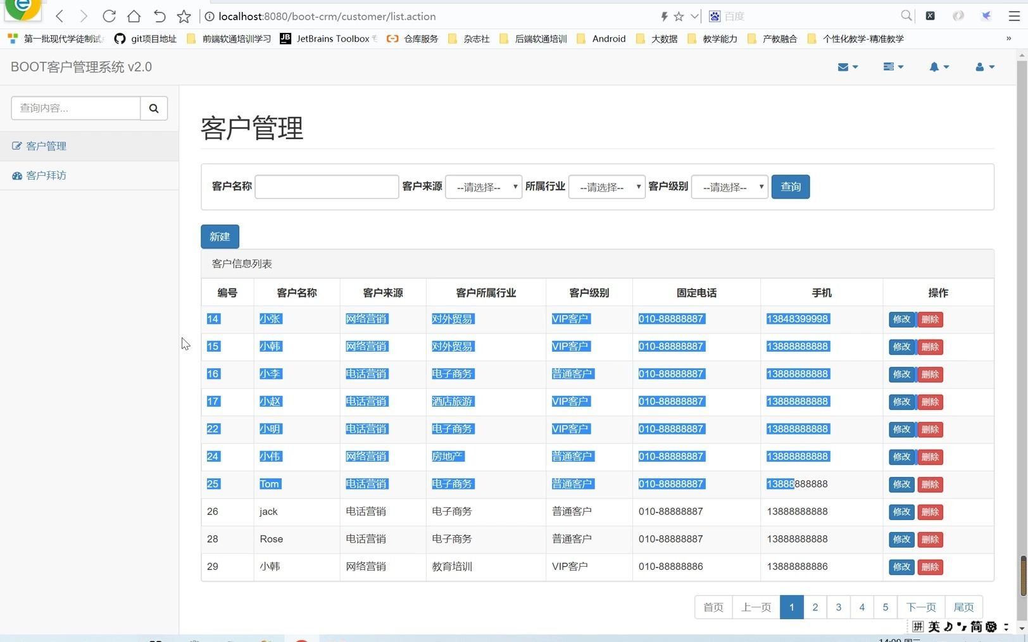Open the browser hamburger menu
Screen dimensions: 1028x642
[x=1013, y=16]
